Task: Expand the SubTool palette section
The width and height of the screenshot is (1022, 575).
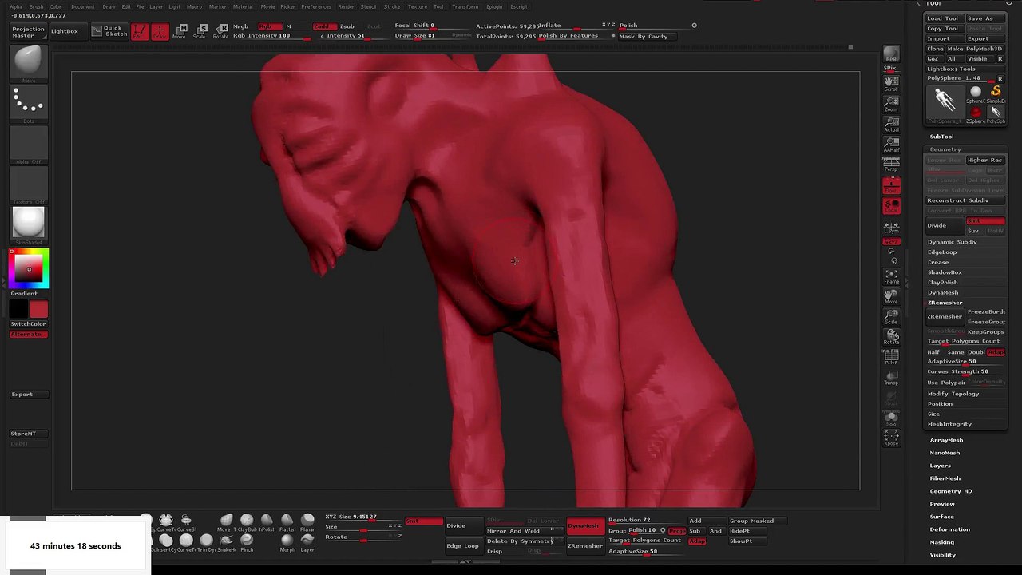Action: tap(941, 137)
